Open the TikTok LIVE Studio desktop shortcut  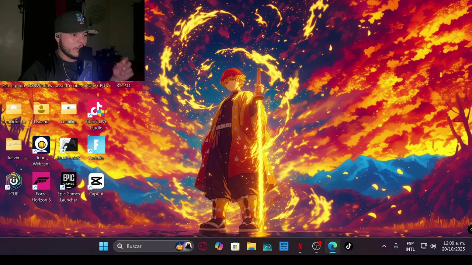coord(96,115)
